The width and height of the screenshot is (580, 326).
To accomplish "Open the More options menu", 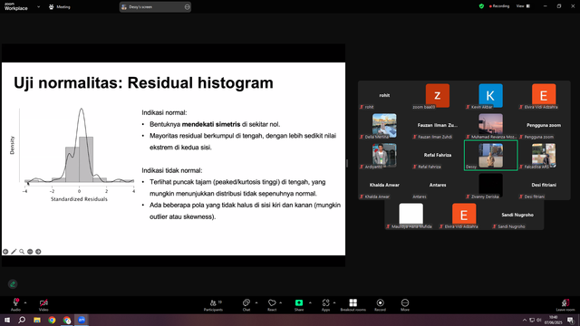I will 405,305.
